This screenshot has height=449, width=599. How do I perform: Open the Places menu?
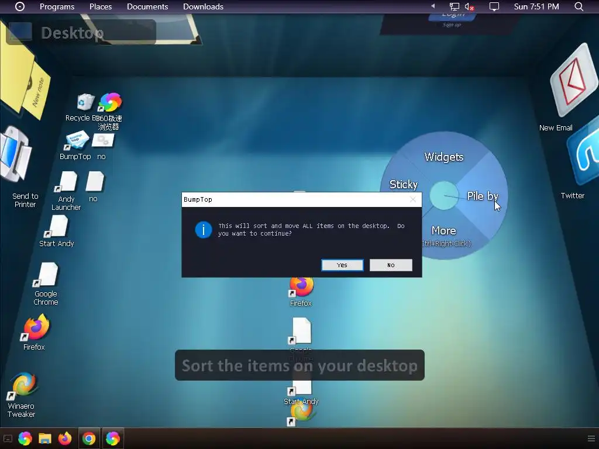(101, 6)
